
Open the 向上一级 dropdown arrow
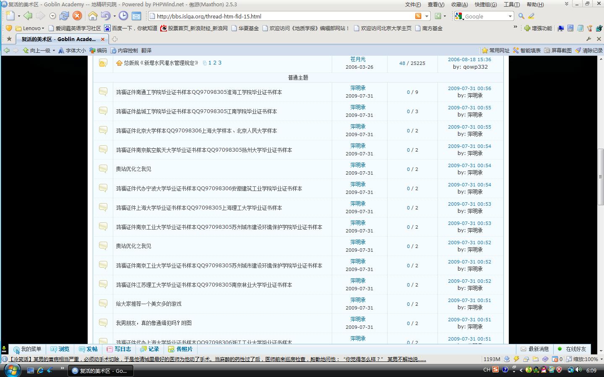click(54, 51)
